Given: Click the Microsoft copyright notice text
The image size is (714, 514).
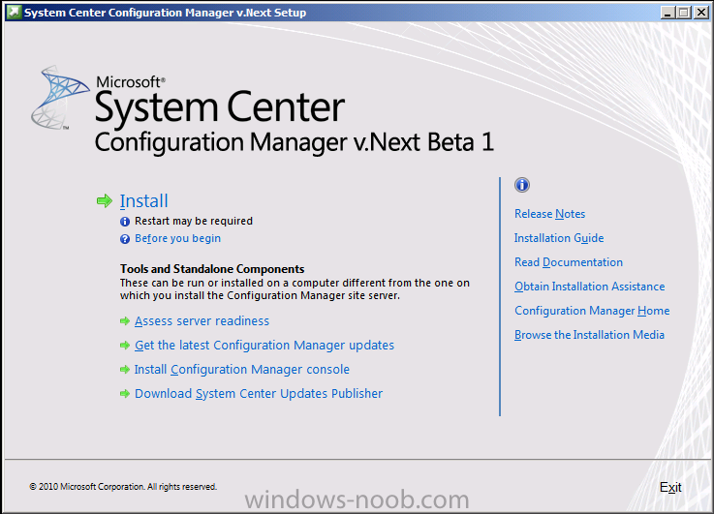Looking at the screenshot, I should [x=123, y=487].
